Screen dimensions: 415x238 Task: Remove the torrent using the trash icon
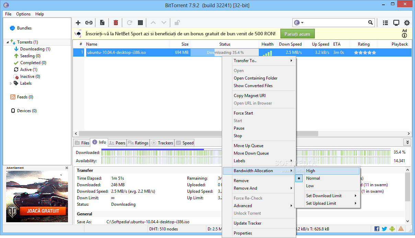click(x=116, y=22)
